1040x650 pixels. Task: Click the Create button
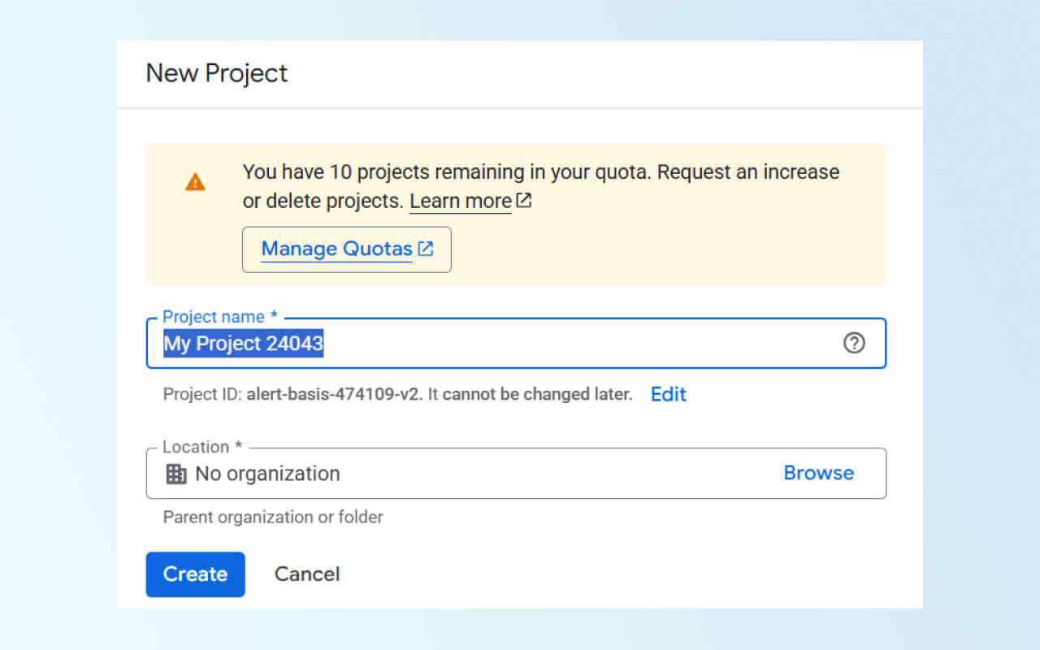pyautogui.click(x=195, y=574)
